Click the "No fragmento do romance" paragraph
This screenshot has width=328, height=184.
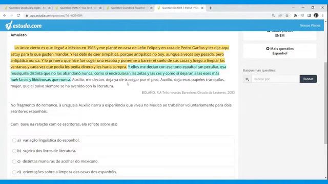[x=121, y=108]
